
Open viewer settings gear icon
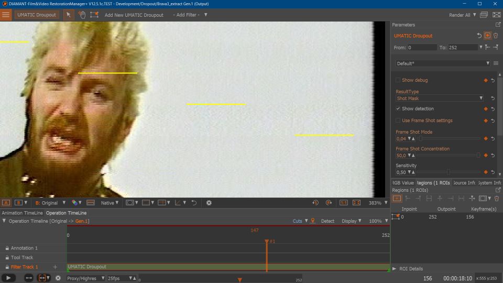[209, 203]
